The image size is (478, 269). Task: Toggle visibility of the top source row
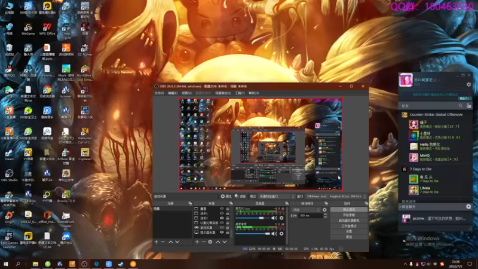click(x=222, y=209)
